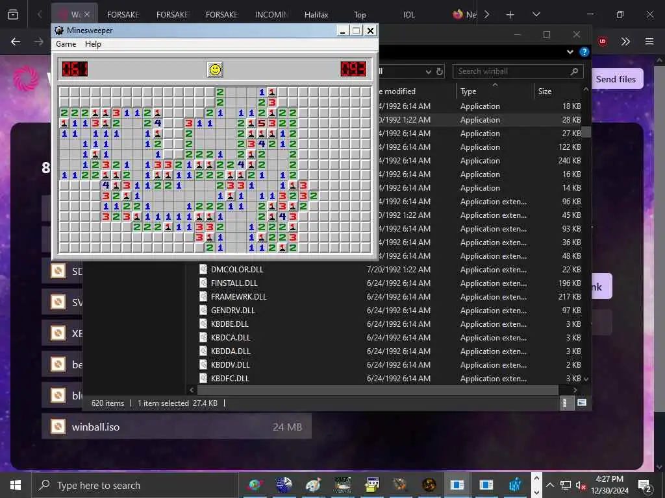665x498 pixels.
Task: Select the FINSTALL.DLL file
Action: (234, 283)
